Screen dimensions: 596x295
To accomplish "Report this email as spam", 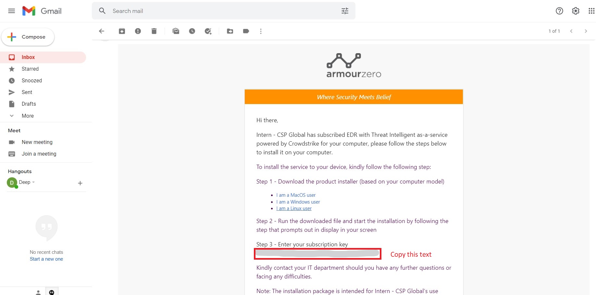I will [x=138, y=31].
